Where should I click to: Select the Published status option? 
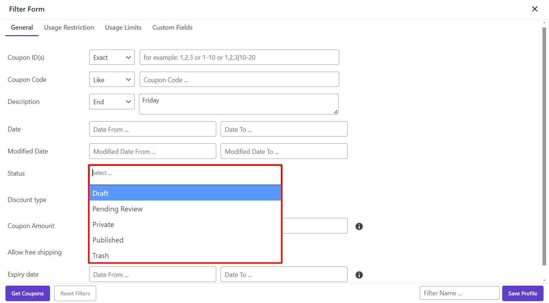click(x=185, y=240)
